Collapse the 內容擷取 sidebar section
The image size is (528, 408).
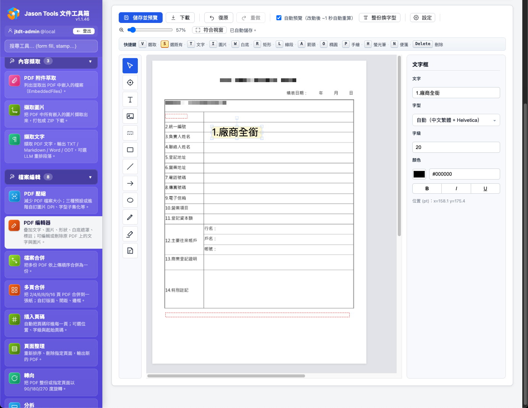tap(90, 61)
